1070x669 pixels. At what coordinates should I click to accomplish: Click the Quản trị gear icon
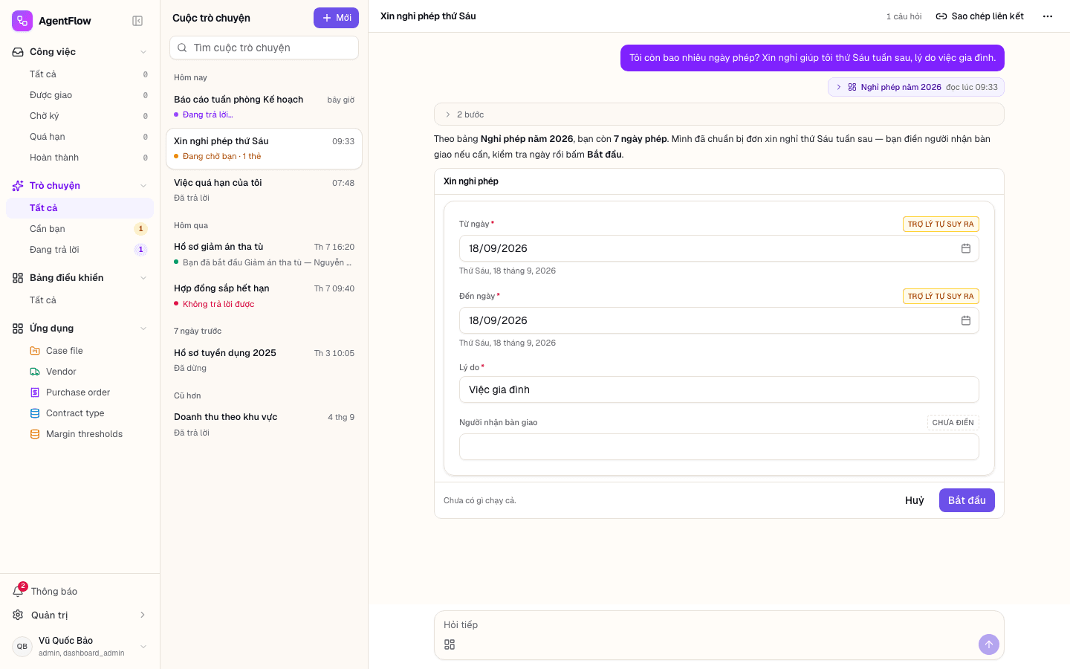18,615
